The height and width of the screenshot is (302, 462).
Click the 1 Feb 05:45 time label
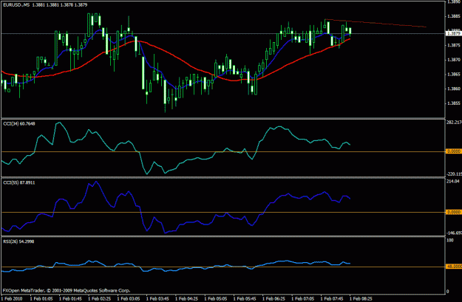point(245,298)
